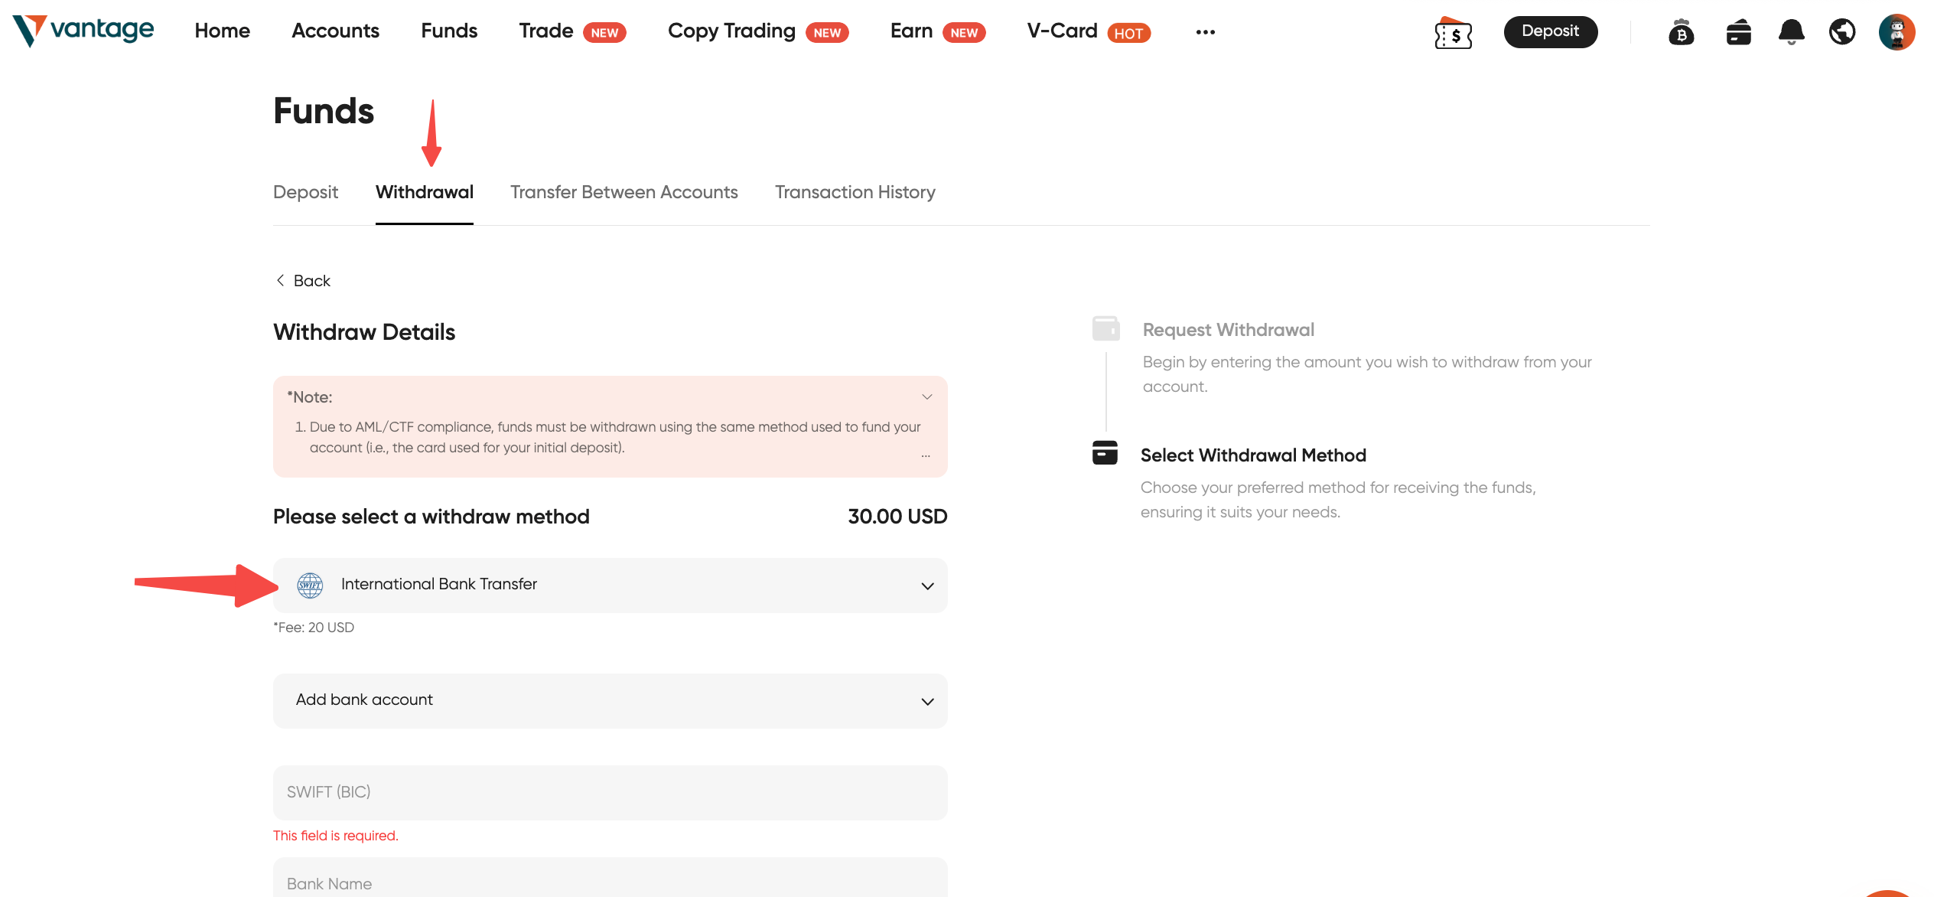
Task: Open Funds in top navigation
Action: [x=449, y=31]
